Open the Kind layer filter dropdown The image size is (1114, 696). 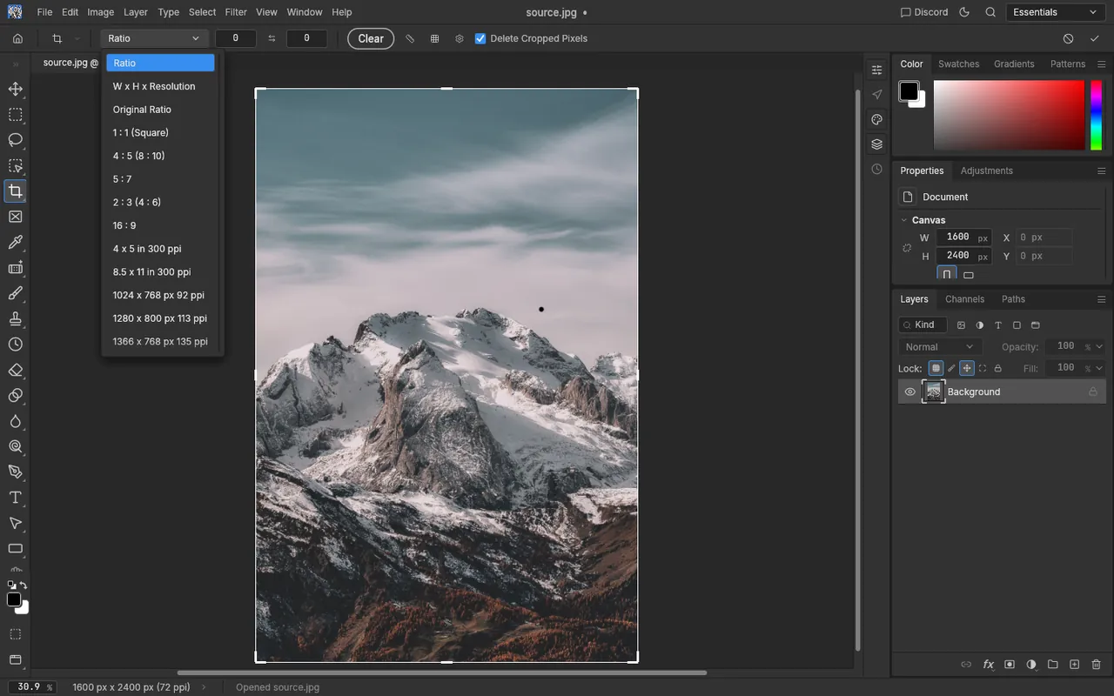[923, 325]
